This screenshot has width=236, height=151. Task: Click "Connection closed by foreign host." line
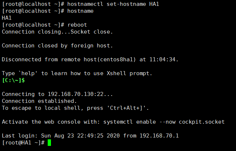57,46
